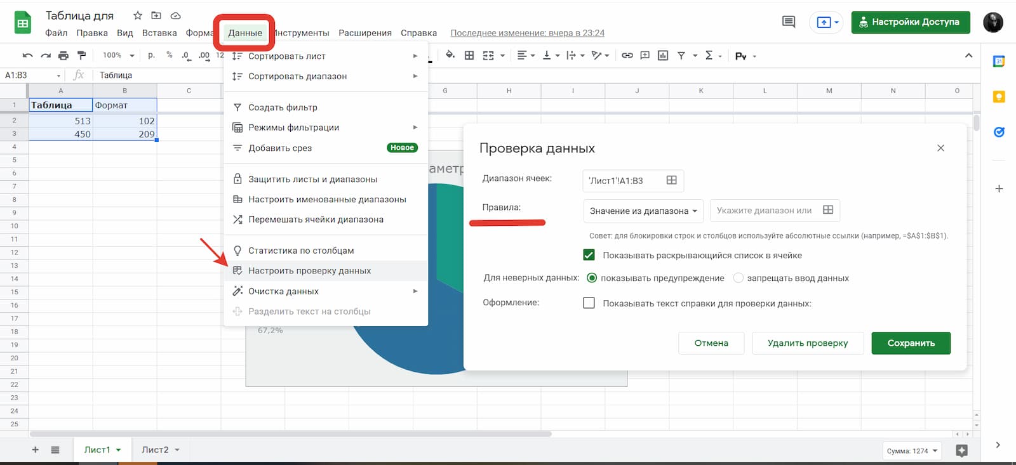Click the paint format roller icon
The image size is (1016, 465).
[81, 56]
